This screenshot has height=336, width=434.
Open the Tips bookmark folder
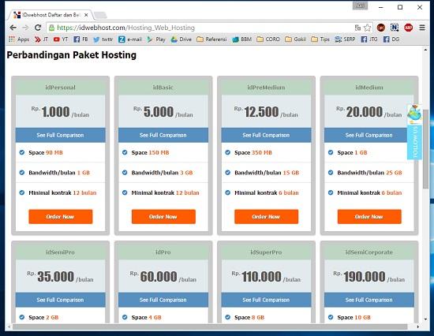(x=320, y=39)
